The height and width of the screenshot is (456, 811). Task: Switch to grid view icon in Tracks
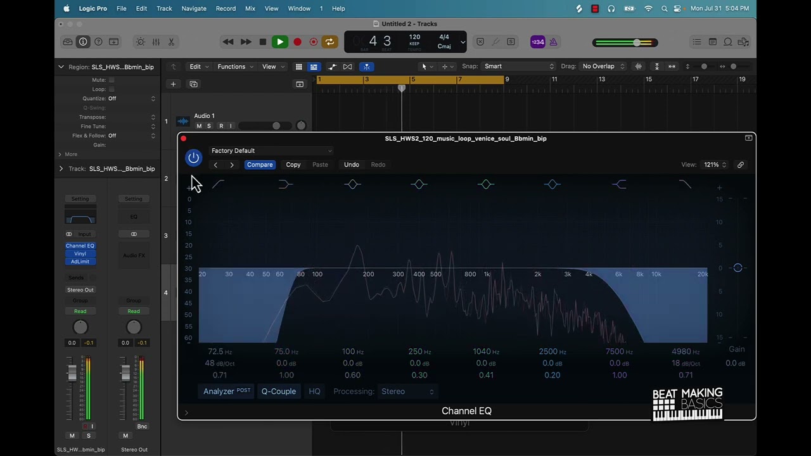[298, 66]
